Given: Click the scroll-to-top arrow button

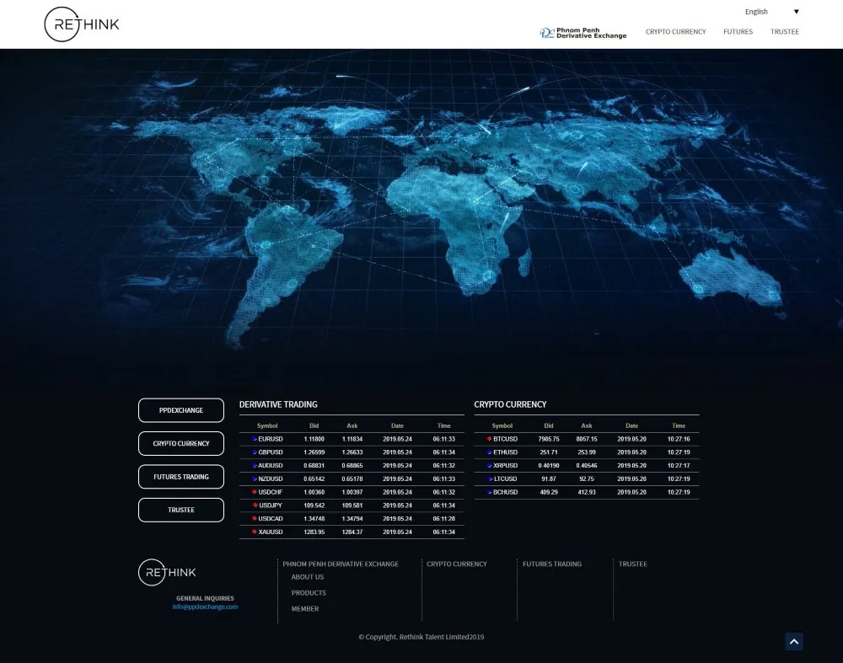Looking at the screenshot, I should 794,642.
